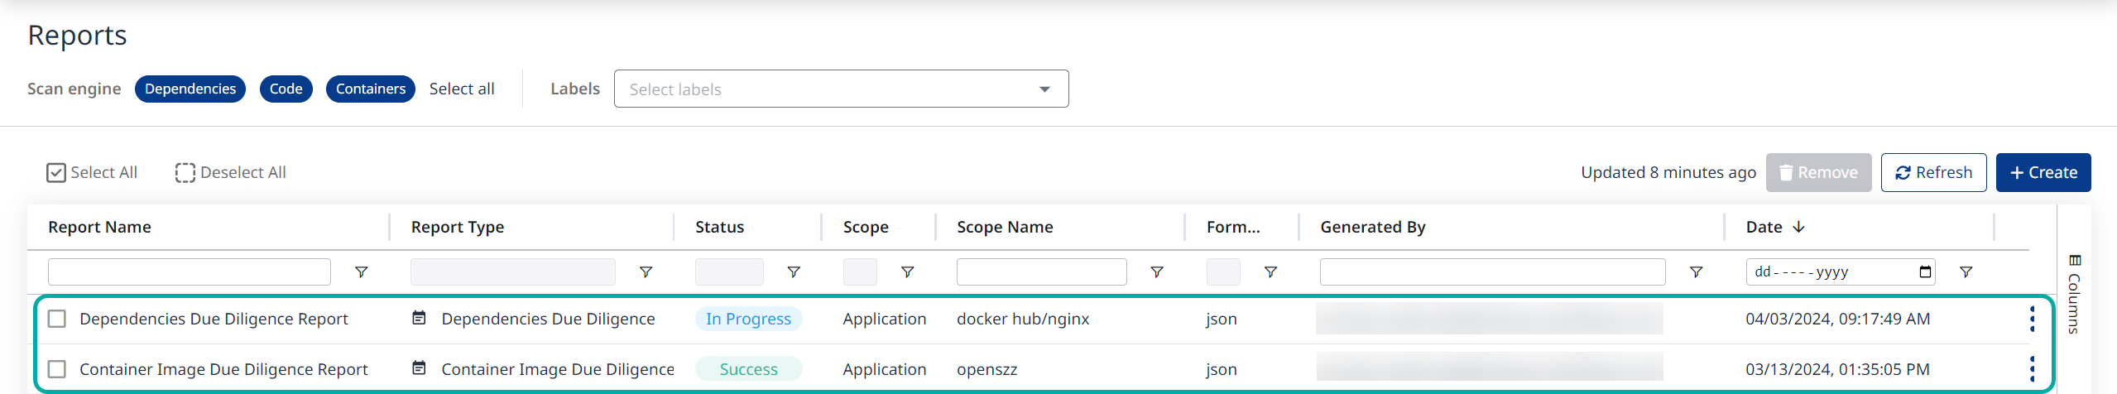
Task: Click the Report Name column filter icon
Action: pyautogui.click(x=361, y=272)
